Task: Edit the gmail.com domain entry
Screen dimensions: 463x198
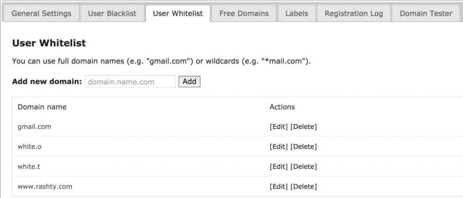Action: pyautogui.click(x=279, y=127)
